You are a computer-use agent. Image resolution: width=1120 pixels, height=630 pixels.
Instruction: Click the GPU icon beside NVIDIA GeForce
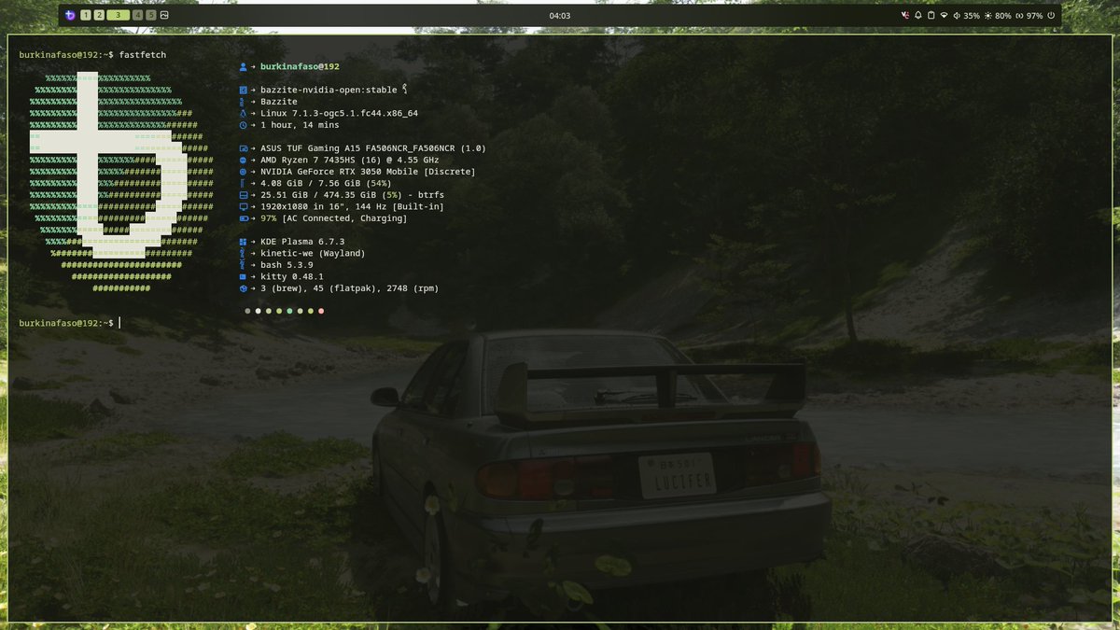pyautogui.click(x=243, y=172)
